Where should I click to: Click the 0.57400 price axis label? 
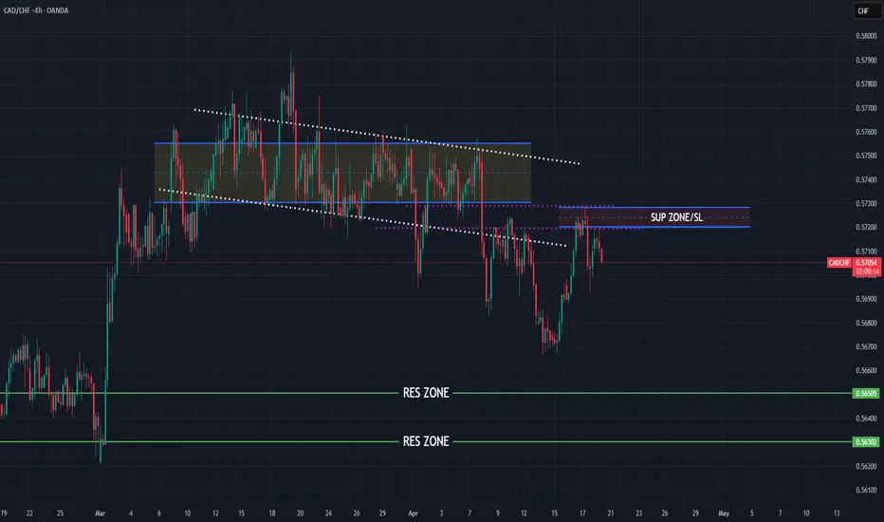pos(866,179)
